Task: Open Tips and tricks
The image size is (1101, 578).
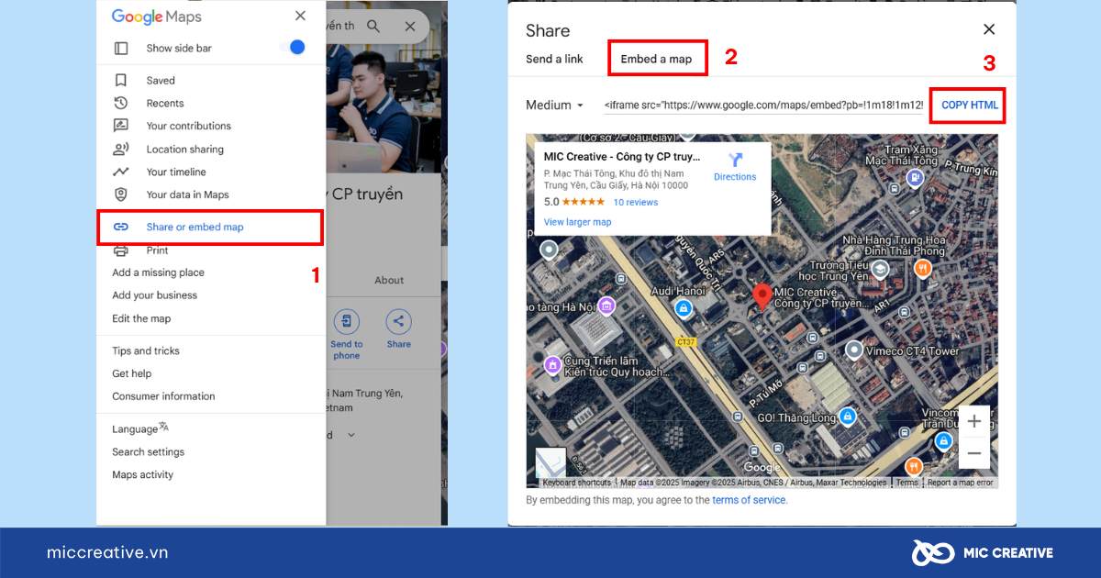Action: [x=146, y=350]
